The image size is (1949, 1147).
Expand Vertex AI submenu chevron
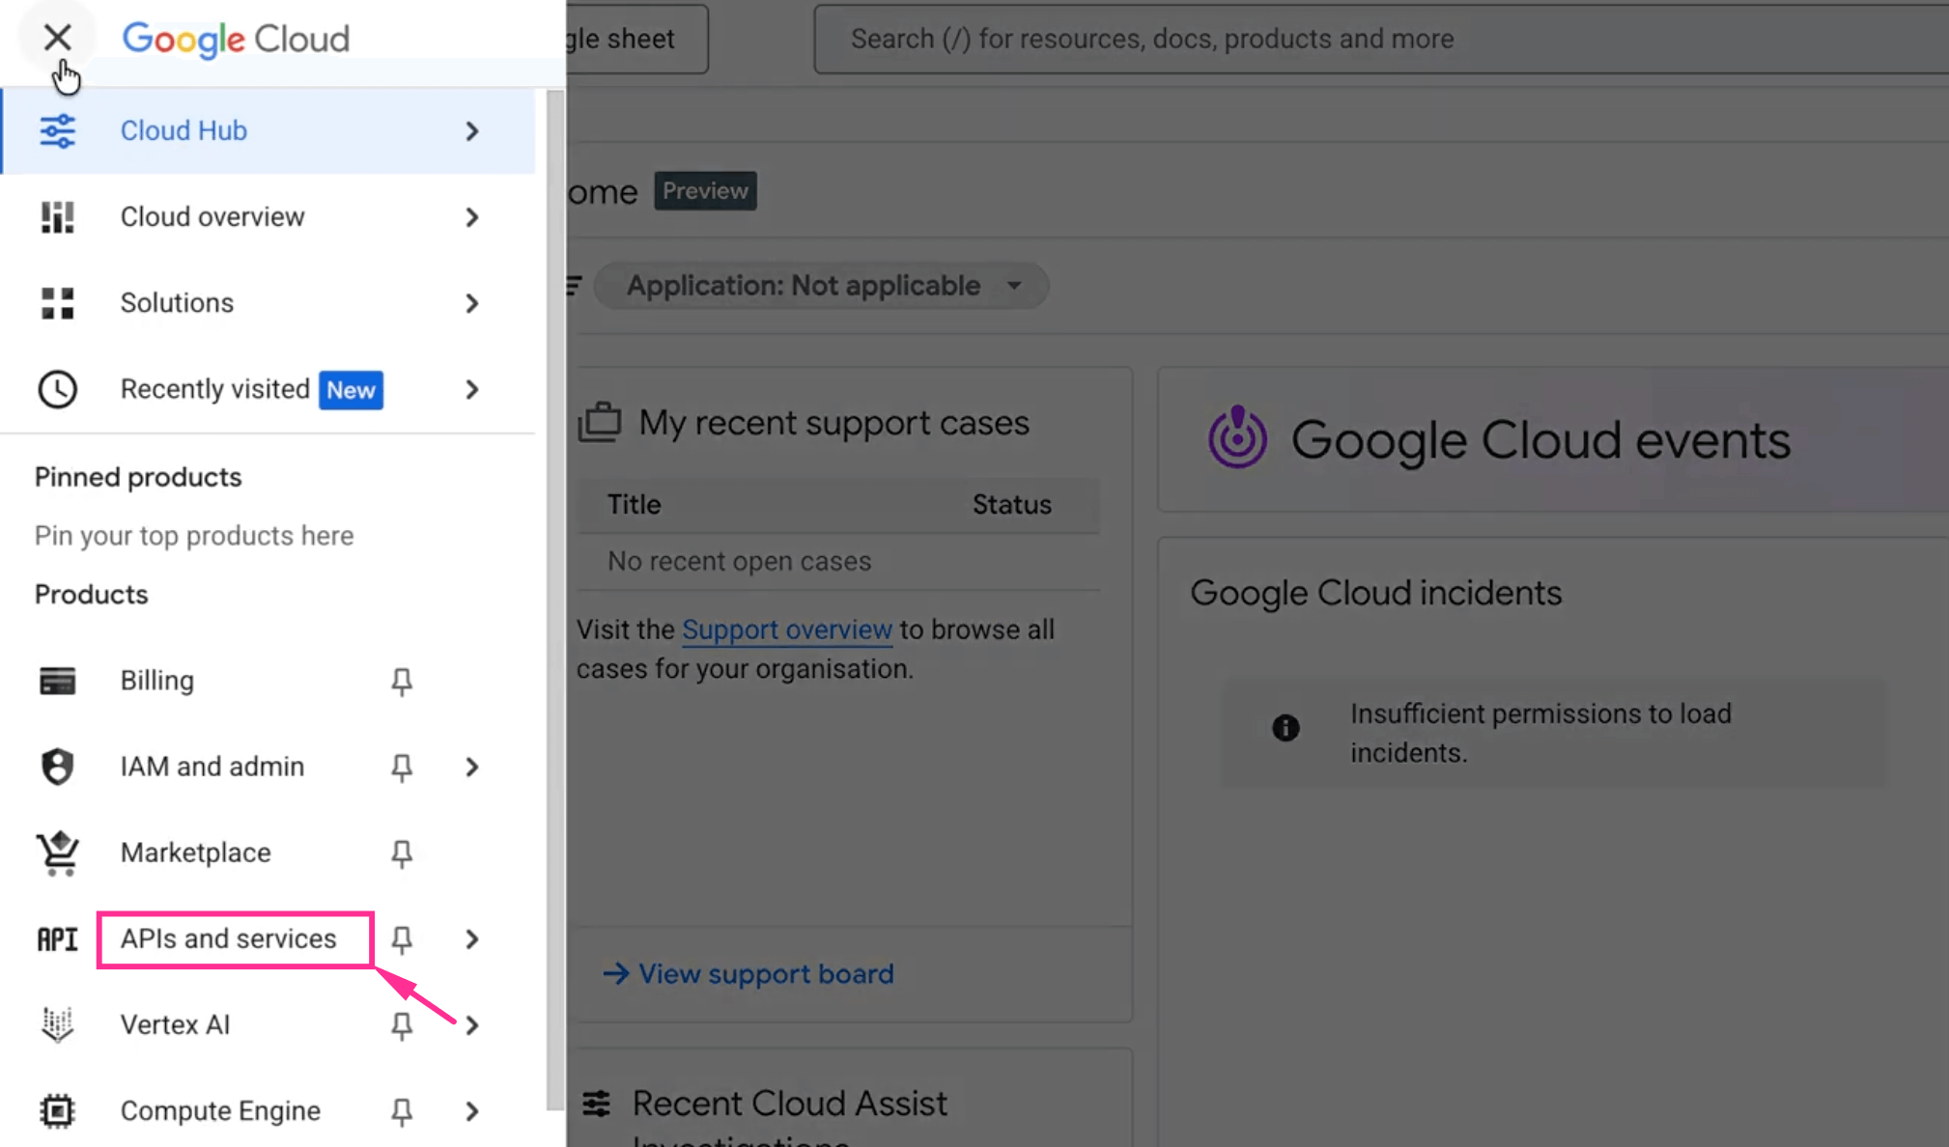pos(471,1024)
